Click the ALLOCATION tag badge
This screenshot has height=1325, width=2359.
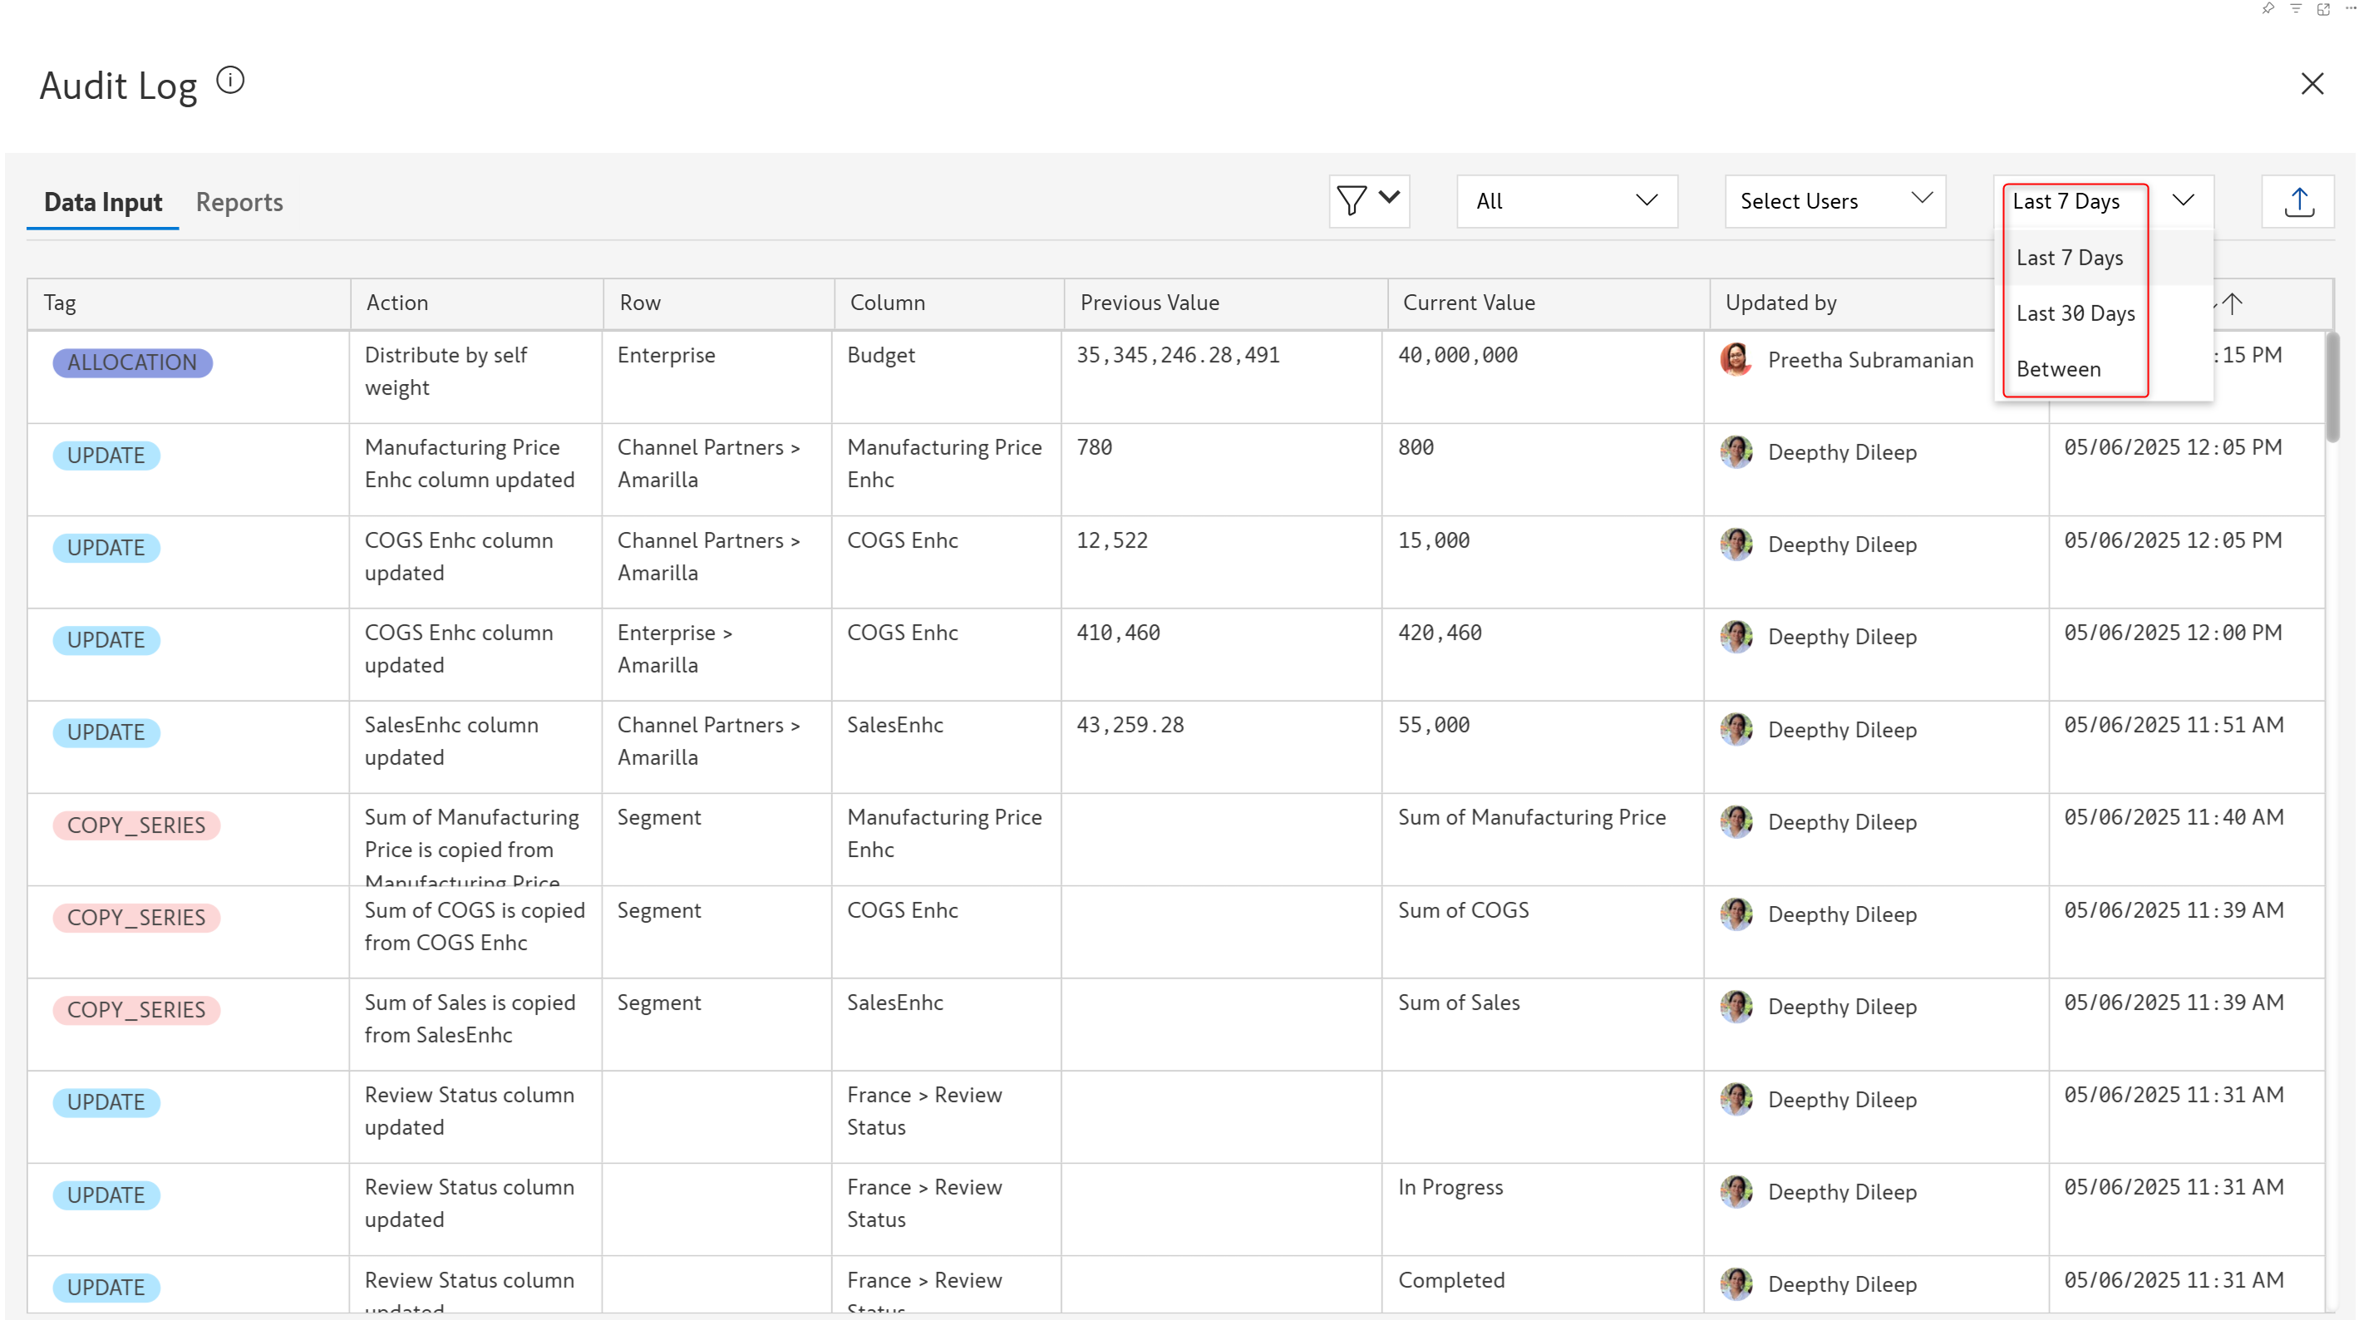click(x=132, y=362)
